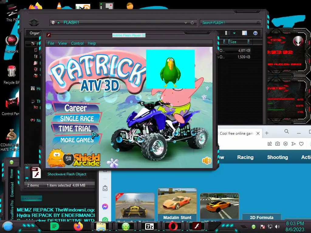Open the yellow supercar game marked NEW
This screenshot has width=311, height=233.
tap(135, 206)
